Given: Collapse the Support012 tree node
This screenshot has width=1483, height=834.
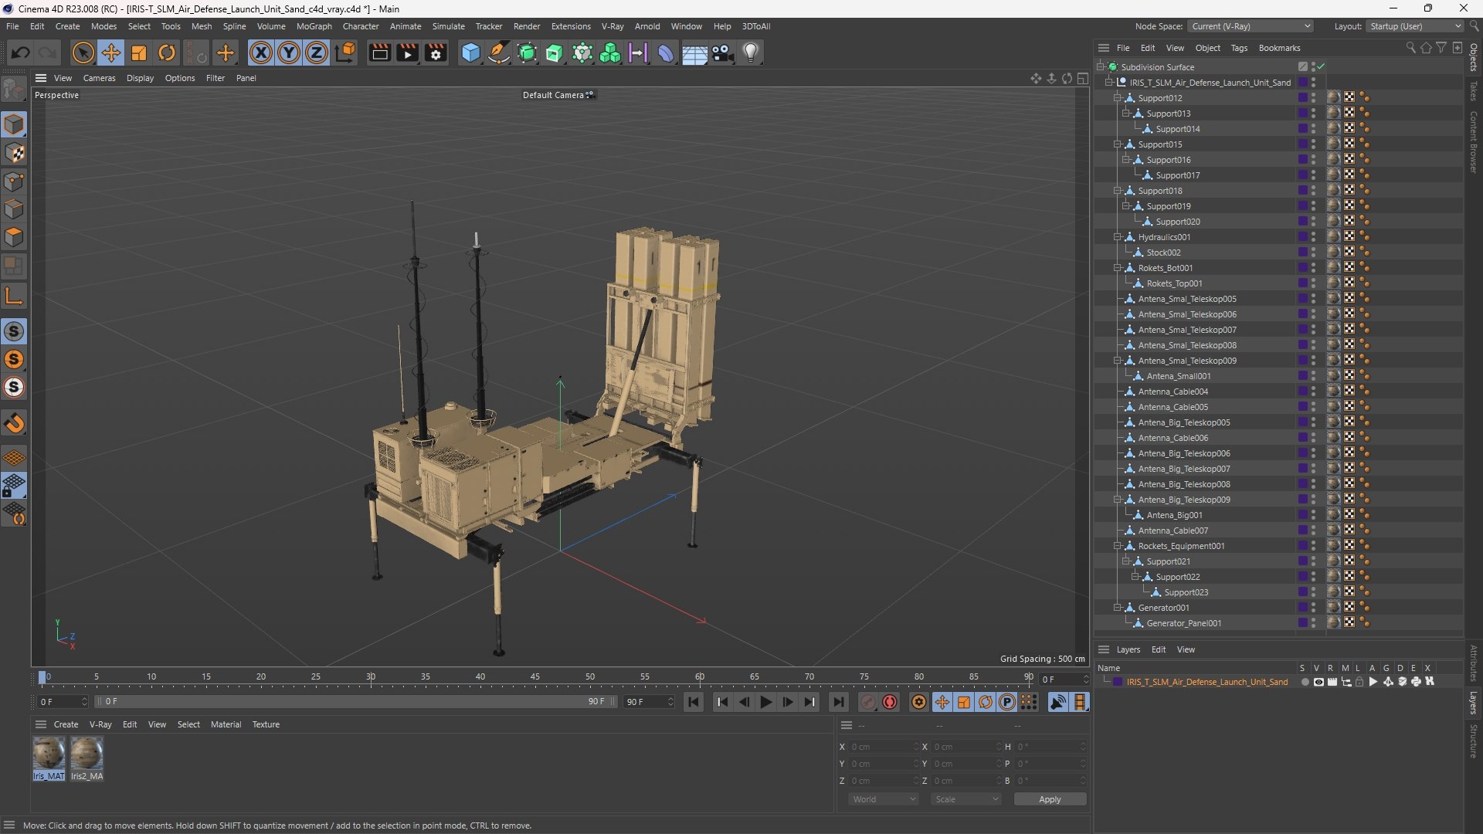Looking at the screenshot, I should coord(1117,98).
